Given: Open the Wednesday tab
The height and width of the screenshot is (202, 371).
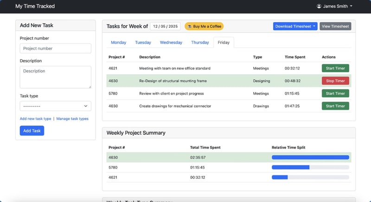Looking at the screenshot, I should [x=171, y=43].
